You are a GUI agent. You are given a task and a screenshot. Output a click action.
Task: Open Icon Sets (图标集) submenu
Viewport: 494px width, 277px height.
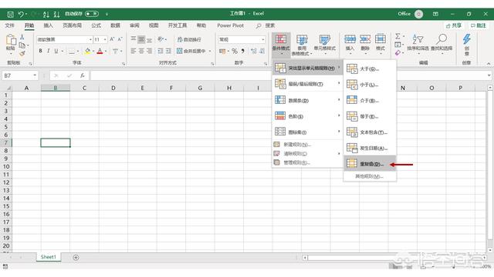[307, 132]
